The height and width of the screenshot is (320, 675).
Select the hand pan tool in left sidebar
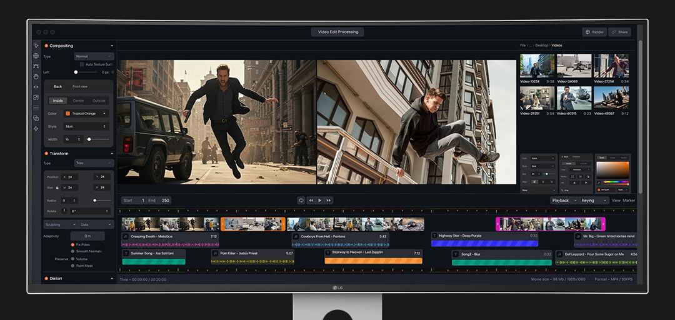[x=36, y=76]
